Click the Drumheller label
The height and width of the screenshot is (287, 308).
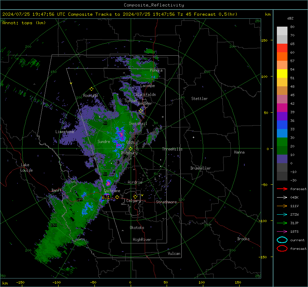201,168
